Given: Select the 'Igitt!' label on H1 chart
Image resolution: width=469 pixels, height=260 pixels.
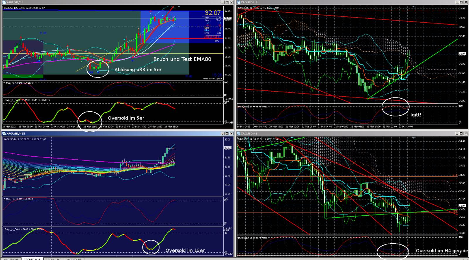Looking at the screenshot, I should click(x=416, y=115).
